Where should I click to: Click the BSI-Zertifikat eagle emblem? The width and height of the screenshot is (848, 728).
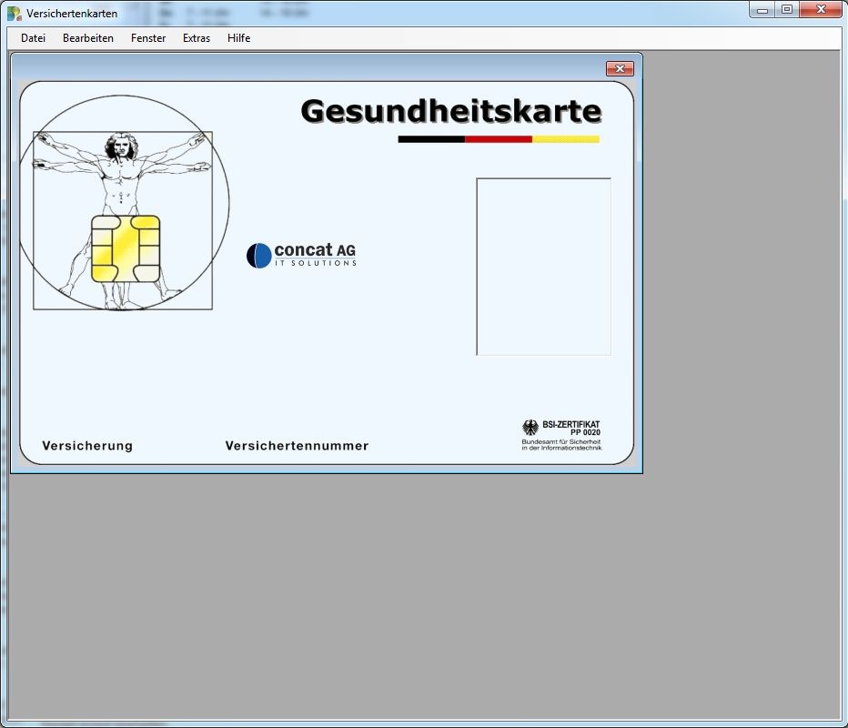(530, 428)
